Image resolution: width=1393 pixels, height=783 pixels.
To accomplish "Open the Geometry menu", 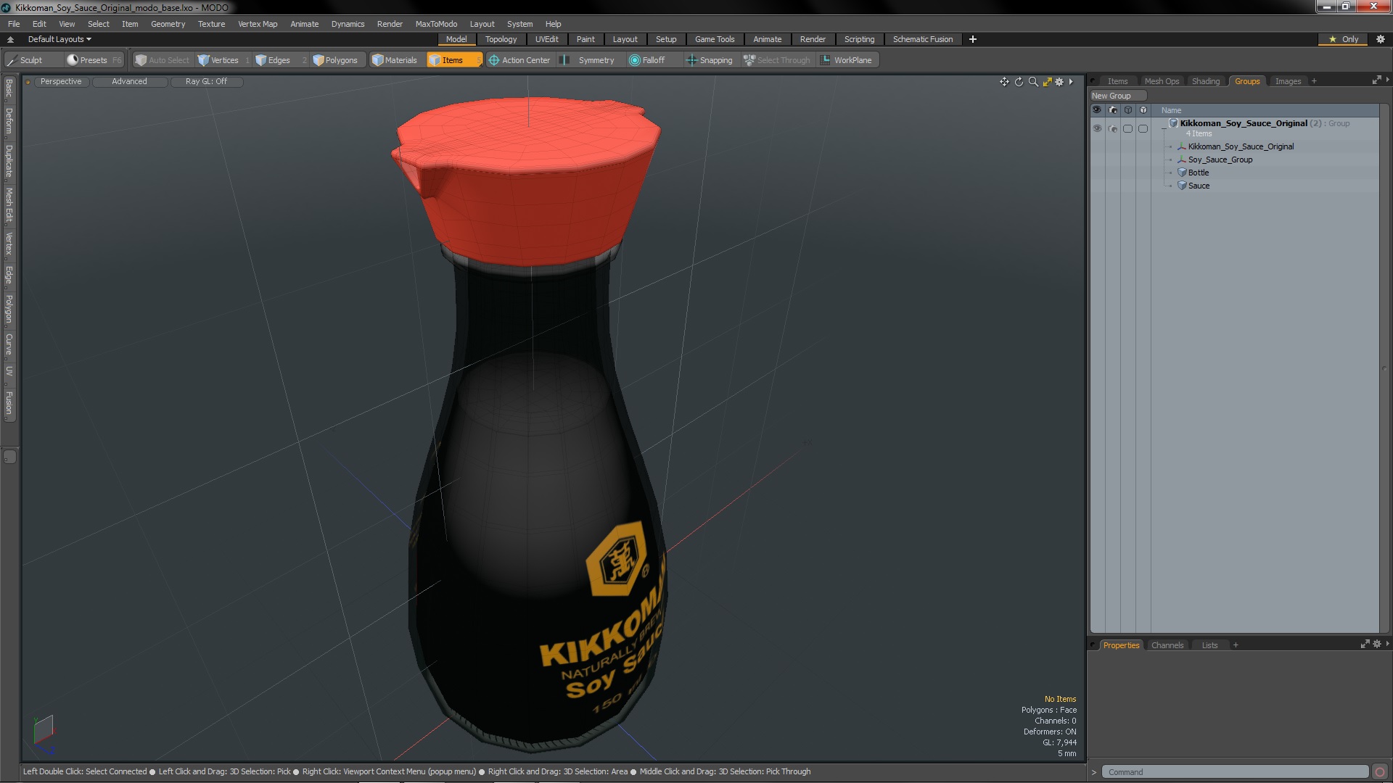I will coord(168,24).
